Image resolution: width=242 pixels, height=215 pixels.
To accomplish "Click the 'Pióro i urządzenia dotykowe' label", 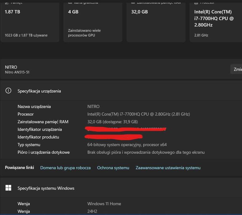I will coord(44,152).
